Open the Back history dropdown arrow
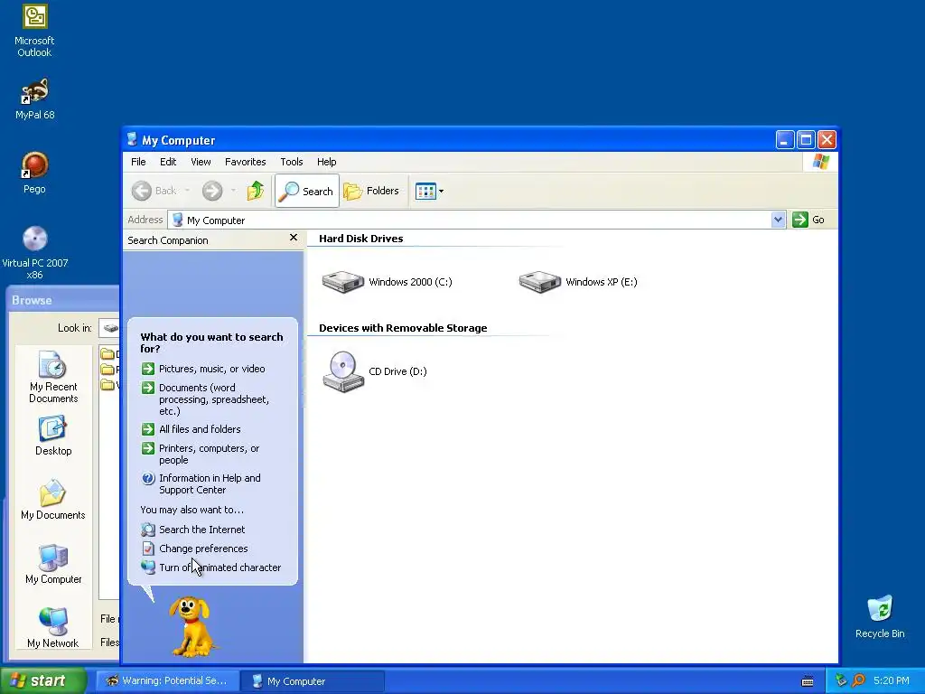Screen dimensions: 925x694 187,191
